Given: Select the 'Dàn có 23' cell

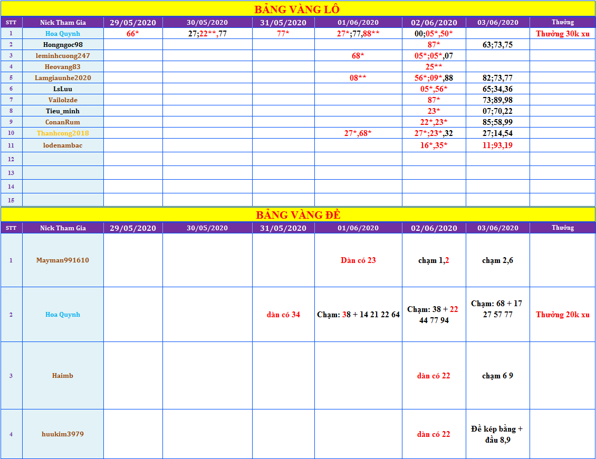Looking at the screenshot, I should point(358,260).
